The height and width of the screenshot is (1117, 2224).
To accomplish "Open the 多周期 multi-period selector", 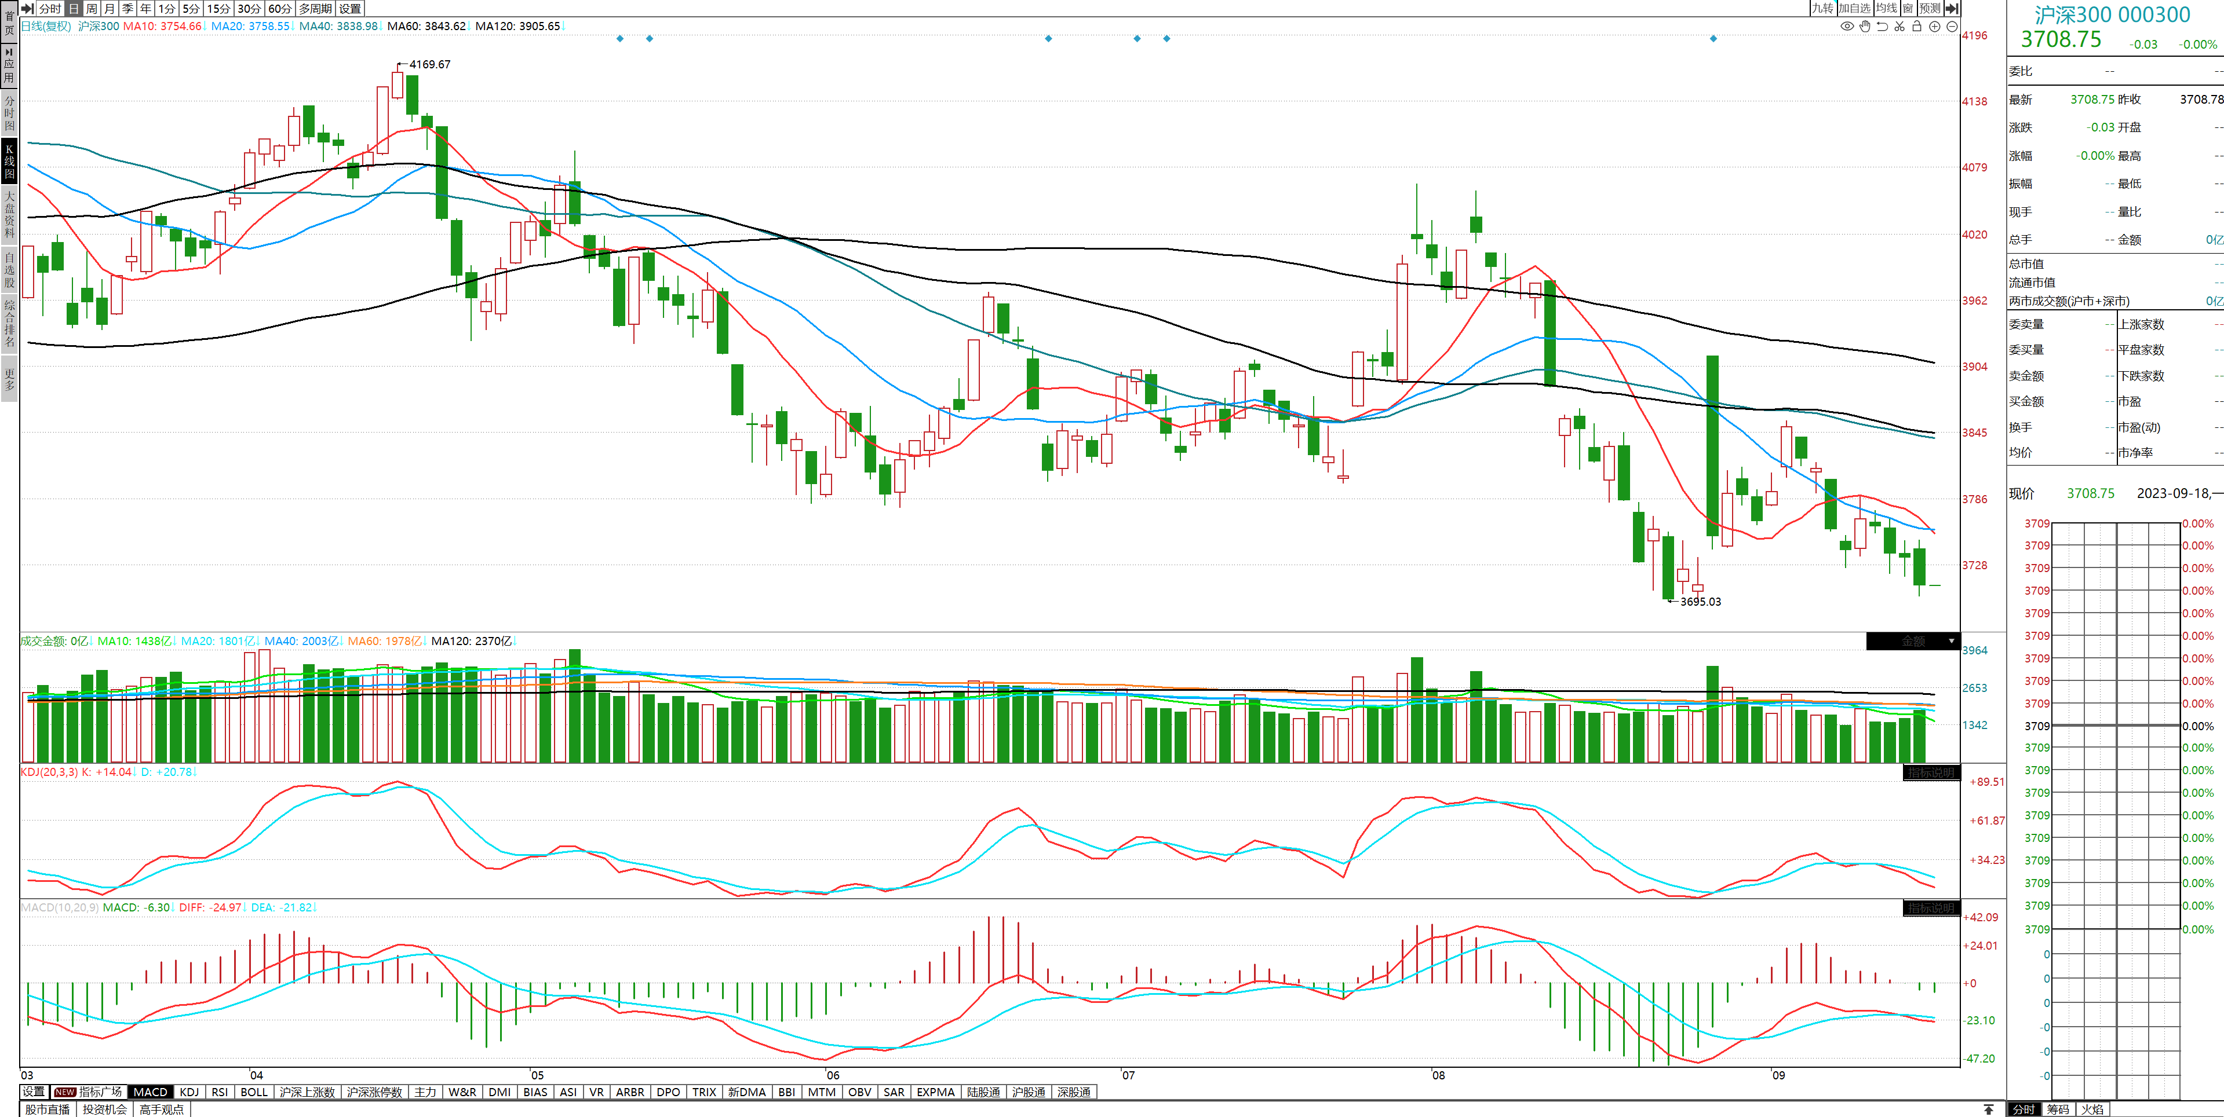I will [315, 8].
